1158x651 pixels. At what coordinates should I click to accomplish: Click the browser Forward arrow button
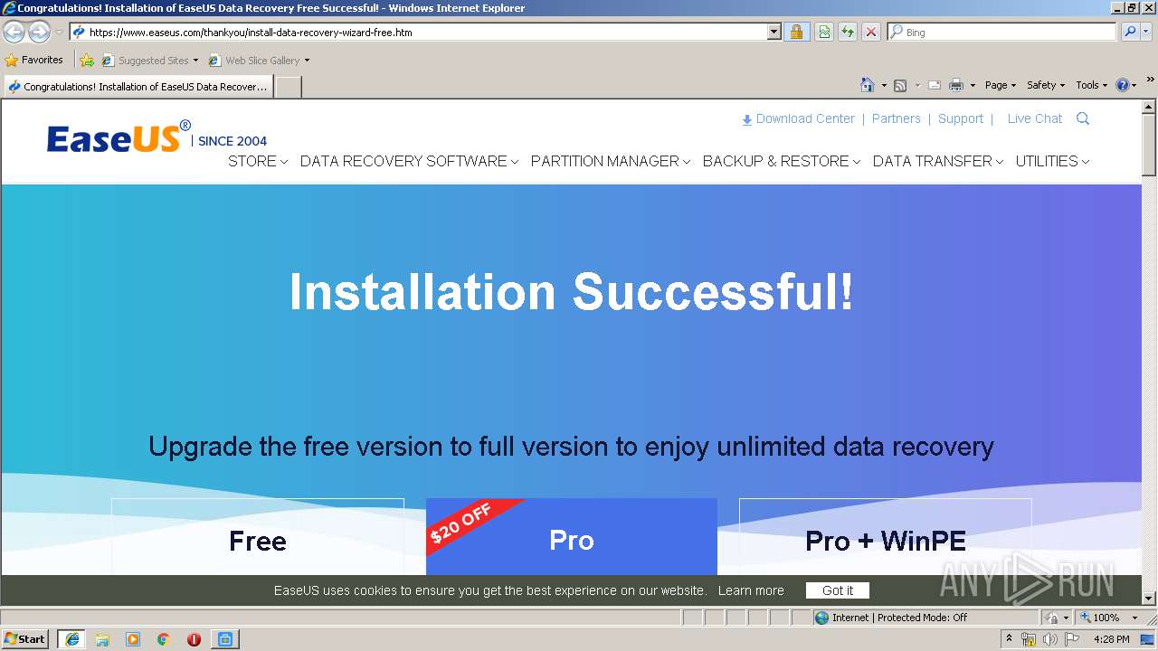[39, 33]
